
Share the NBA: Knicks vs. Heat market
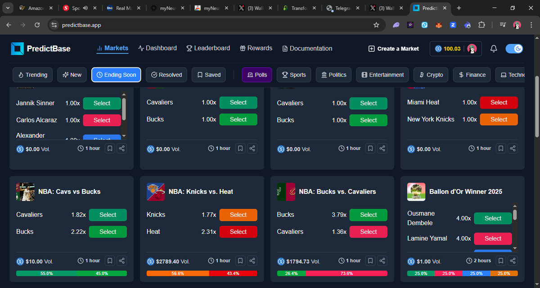tap(252, 261)
